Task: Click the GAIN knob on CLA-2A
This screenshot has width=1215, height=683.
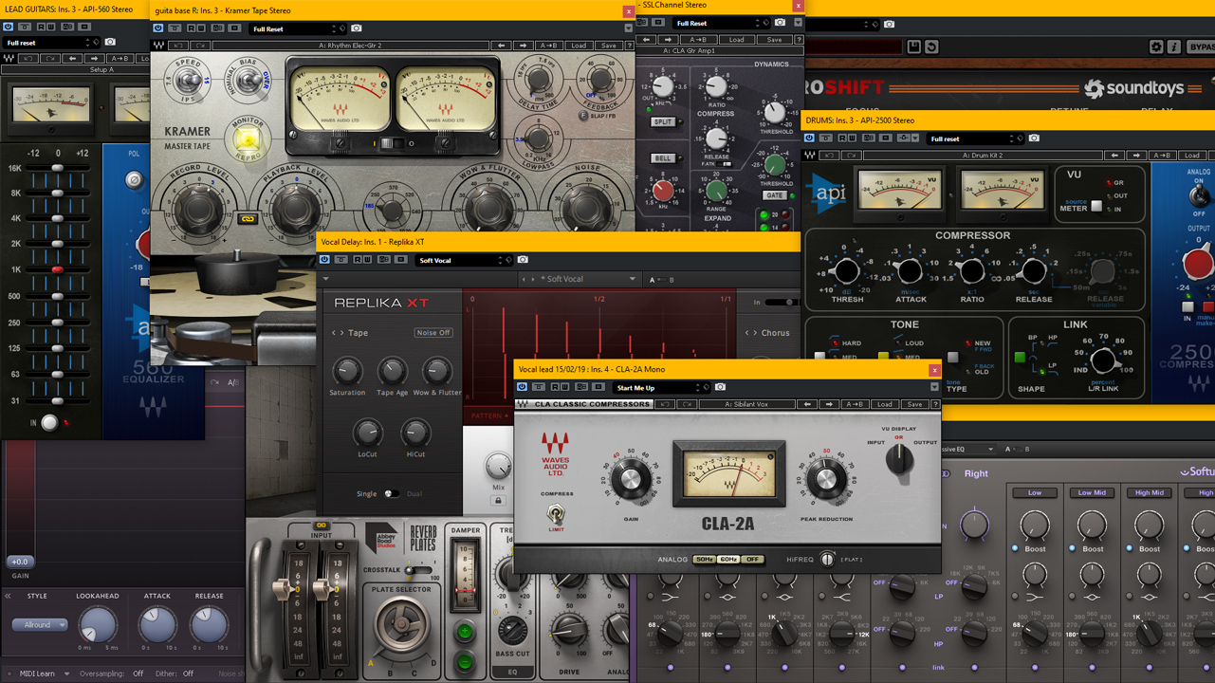Action: [x=631, y=479]
